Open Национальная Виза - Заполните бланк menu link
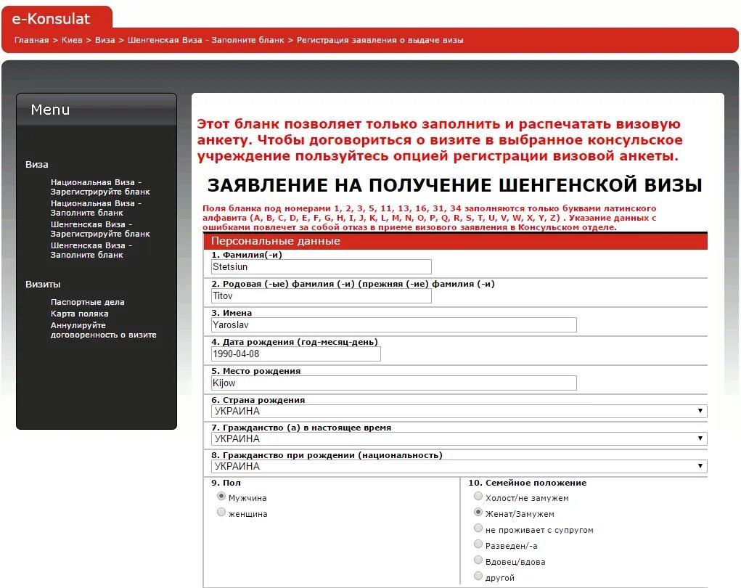The height and width of the screenshot is (588, 741). point(96,208)
